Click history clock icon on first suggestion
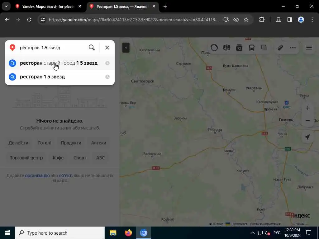The width and height of the screenshot is (319, 239). [x=107, y=63]
